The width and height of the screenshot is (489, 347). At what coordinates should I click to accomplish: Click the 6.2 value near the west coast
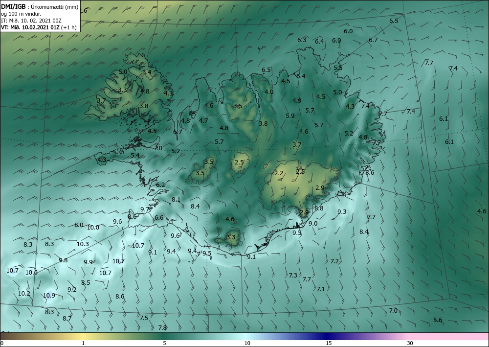tap(160, 185)
